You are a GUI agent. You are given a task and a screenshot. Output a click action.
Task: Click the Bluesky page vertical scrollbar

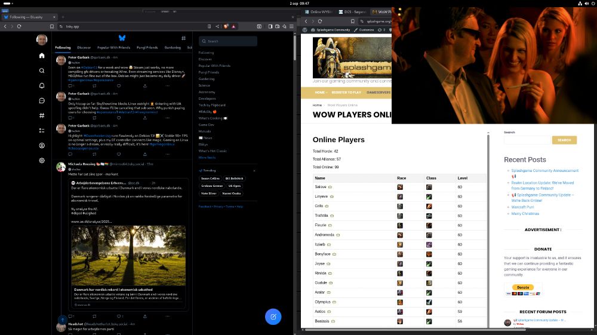295,48
